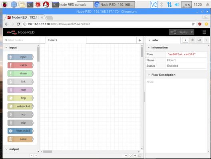The width and height of the screenshot is (211, 159).
Task: Expand all palette categories down arrow
Action: coord(36,155)
